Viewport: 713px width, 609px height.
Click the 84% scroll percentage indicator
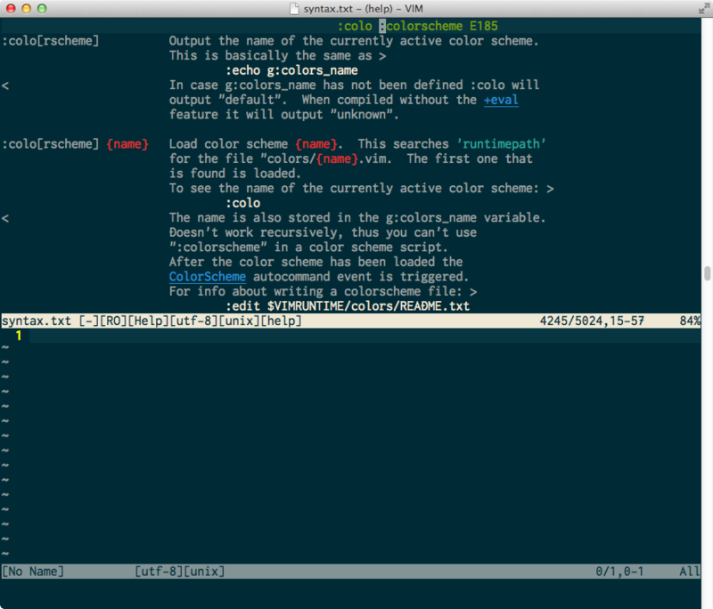690,321
